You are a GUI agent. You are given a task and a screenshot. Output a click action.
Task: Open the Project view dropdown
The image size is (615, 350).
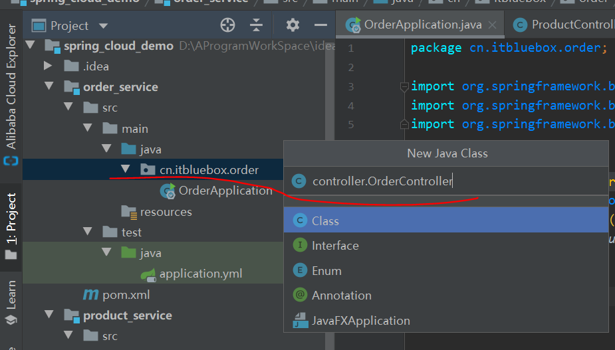103,26
